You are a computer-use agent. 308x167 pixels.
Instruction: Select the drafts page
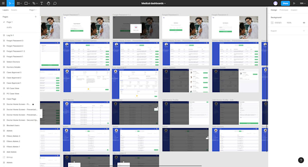(9, 27)
